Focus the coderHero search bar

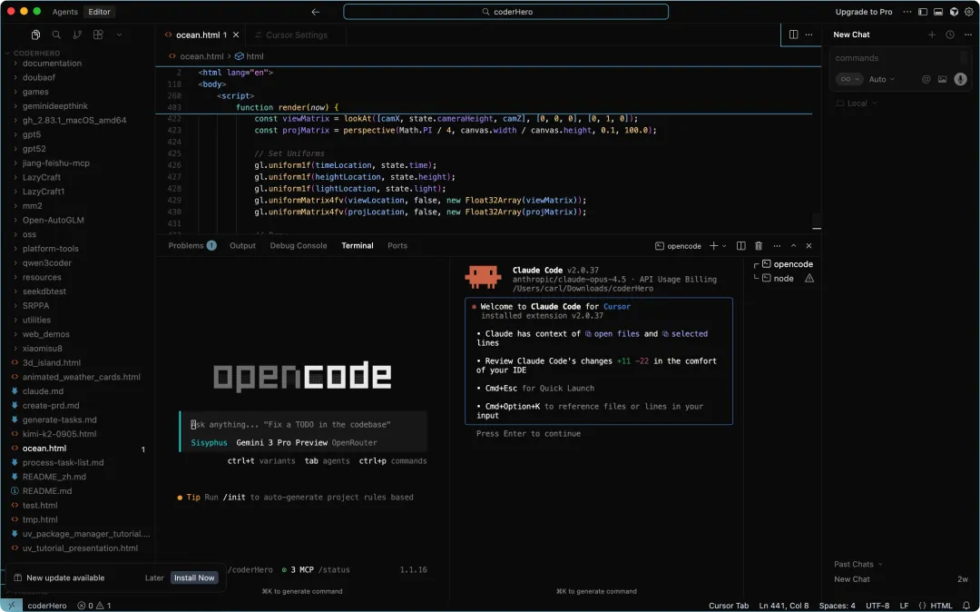[x=506, y=12]
